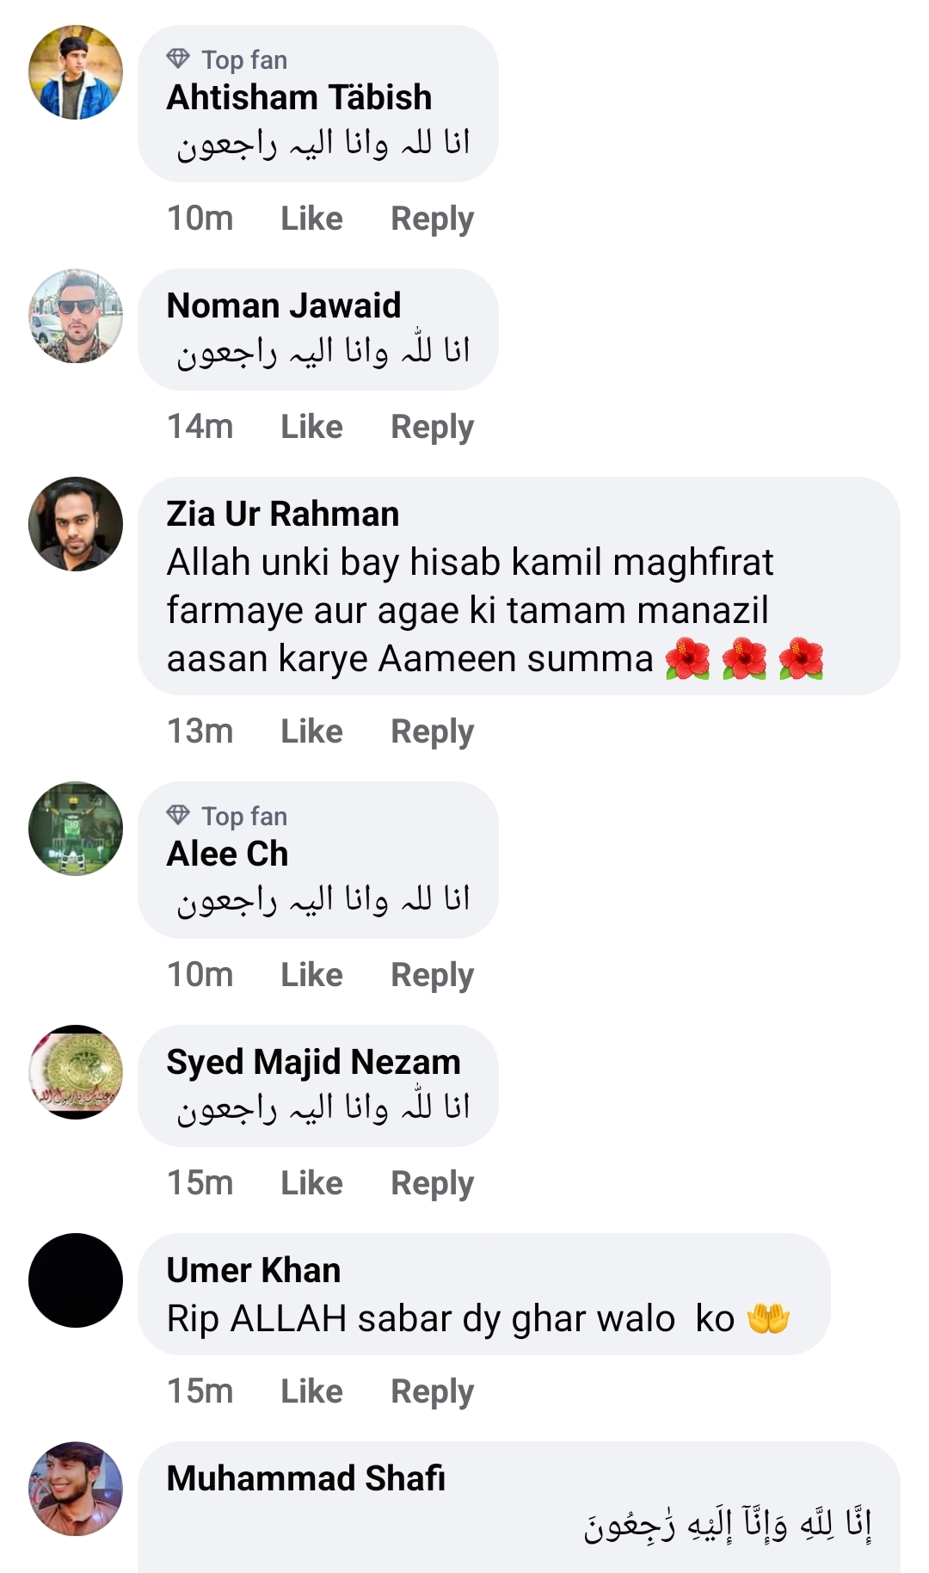Open Muhammad Shafi's name link
Viewport: 929px width, 1573px height.
[305, 1478]
